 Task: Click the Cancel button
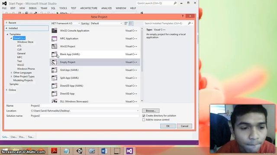point(184,126)
